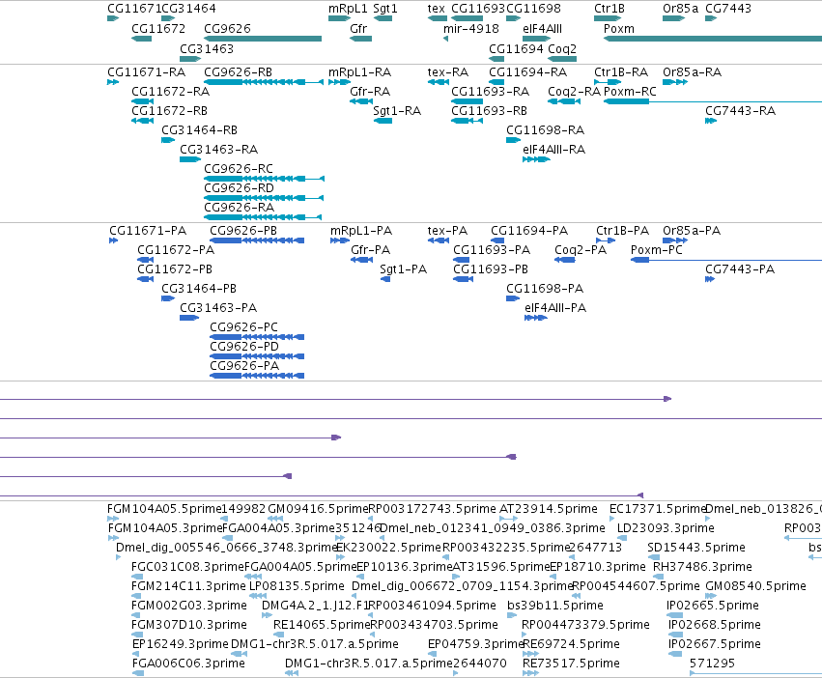
Task: Click the IP02665.5prime EST label
Action: point(713,606)
